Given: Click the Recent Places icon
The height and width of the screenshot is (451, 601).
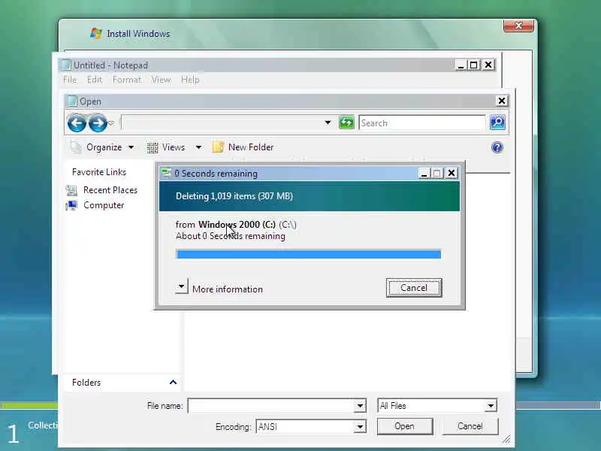Looking at the screenshot, I should click(x=71, y=190).
